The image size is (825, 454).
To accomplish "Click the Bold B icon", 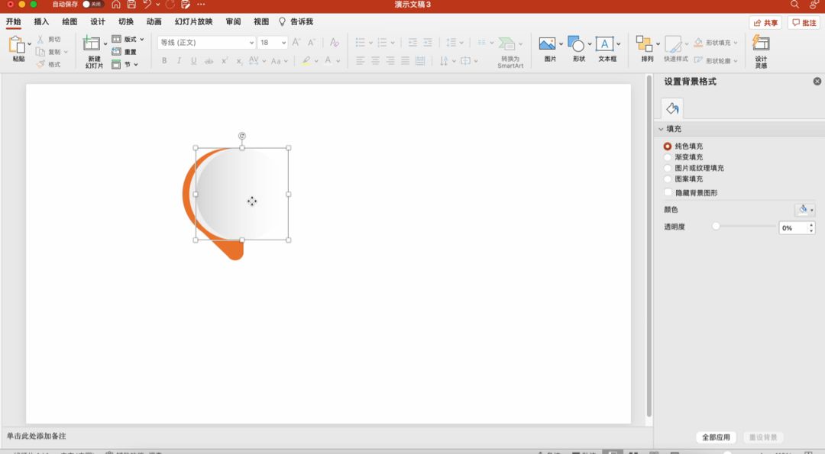I will [164, 60].
